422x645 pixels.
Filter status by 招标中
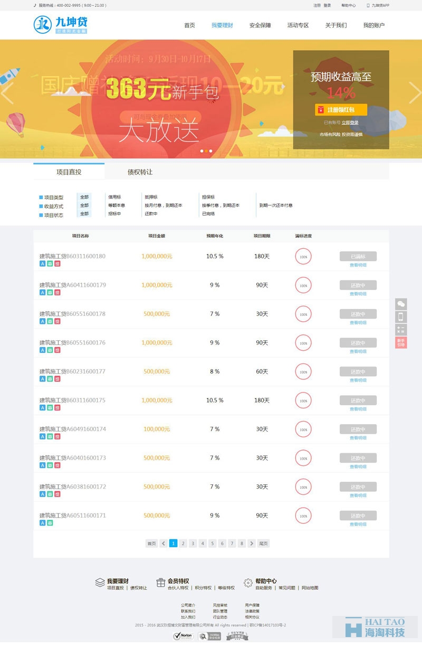tap(114, 214)
